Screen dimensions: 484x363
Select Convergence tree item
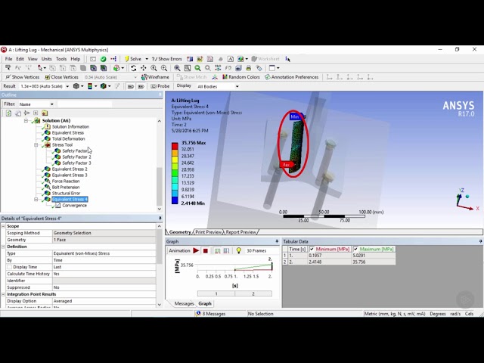(74, 205)
